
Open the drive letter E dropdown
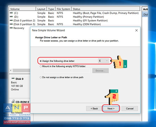tap(104, 61)
